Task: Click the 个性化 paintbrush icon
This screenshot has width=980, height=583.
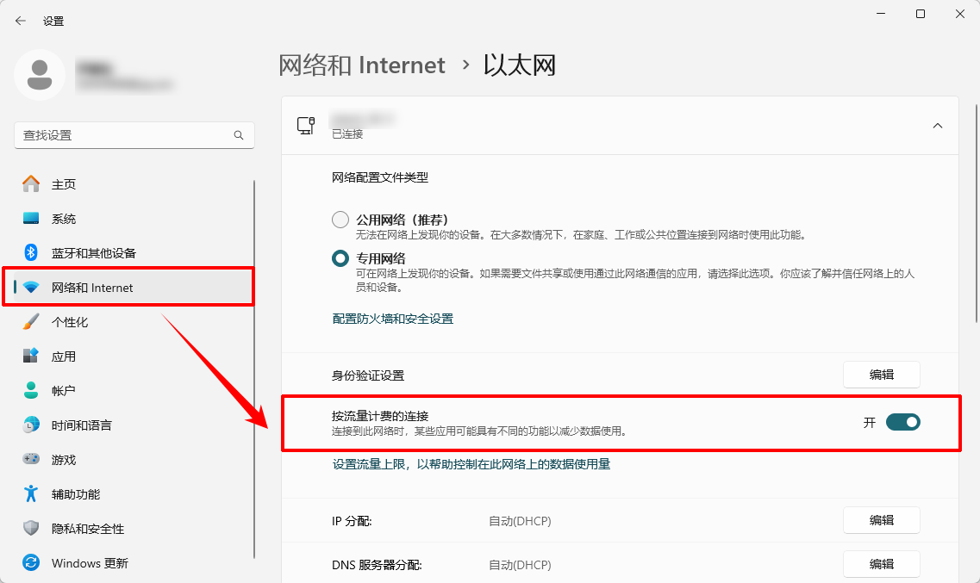Action: pyautogui.click(x=31, y=322)
